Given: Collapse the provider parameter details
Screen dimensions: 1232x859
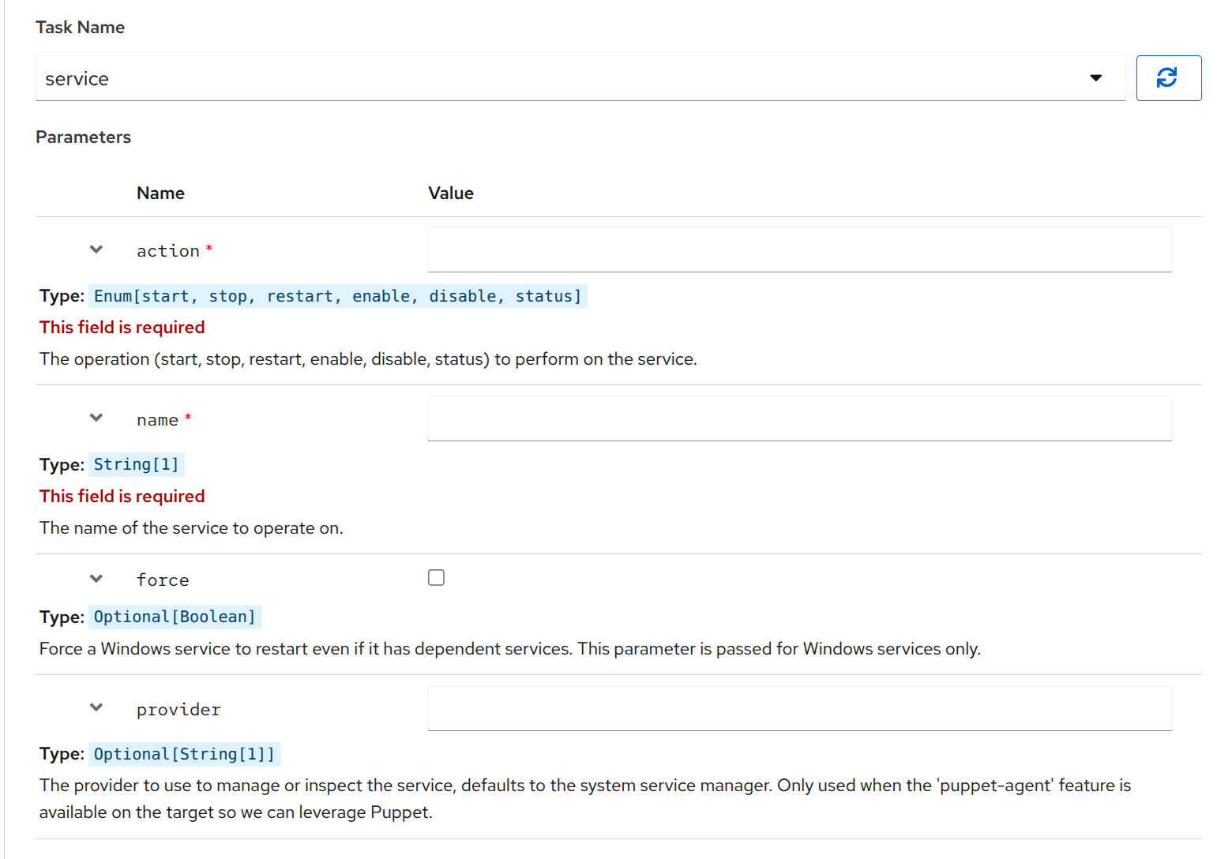Looking at the screenshot, I should 96,707.
